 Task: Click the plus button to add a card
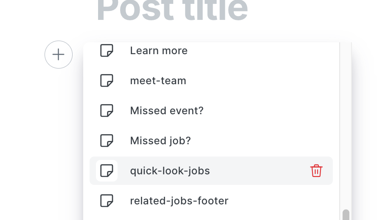(x=59, y=55)
